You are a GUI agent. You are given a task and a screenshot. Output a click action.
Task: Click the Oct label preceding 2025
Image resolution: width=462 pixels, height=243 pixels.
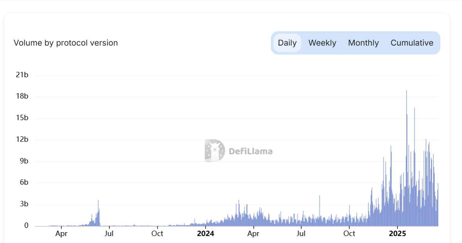(349, 233)
